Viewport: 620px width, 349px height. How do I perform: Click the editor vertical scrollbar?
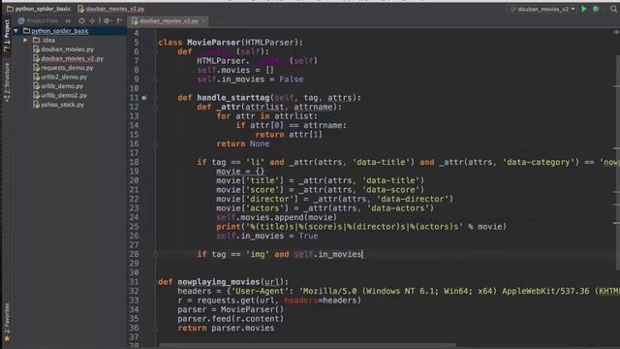click(x=617, y=162)
